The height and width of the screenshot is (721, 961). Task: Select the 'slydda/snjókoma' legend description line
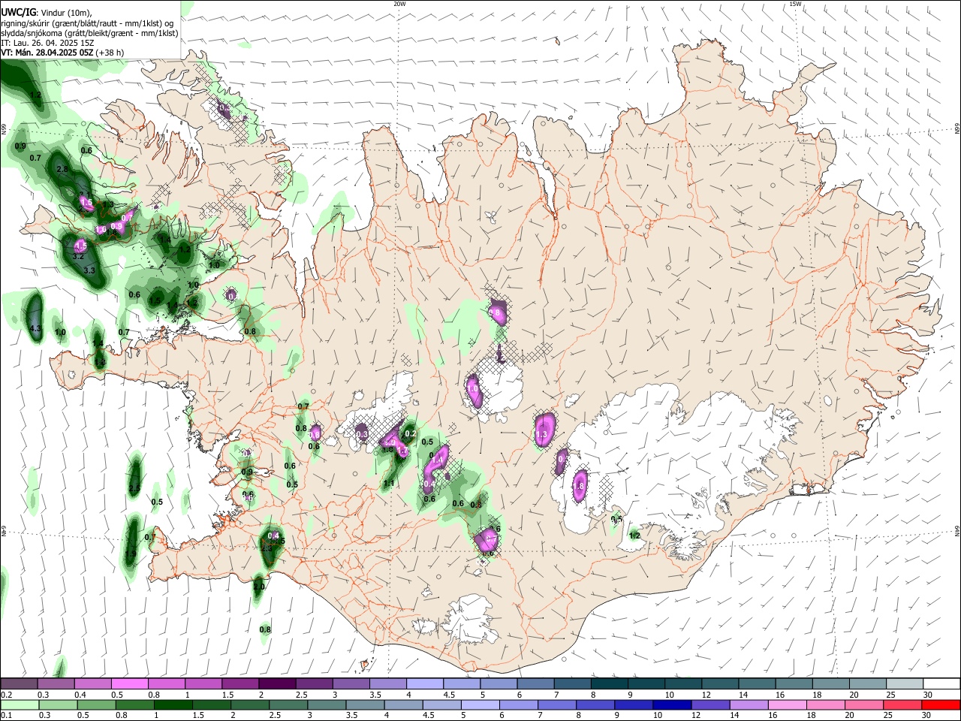click(89, 33)
